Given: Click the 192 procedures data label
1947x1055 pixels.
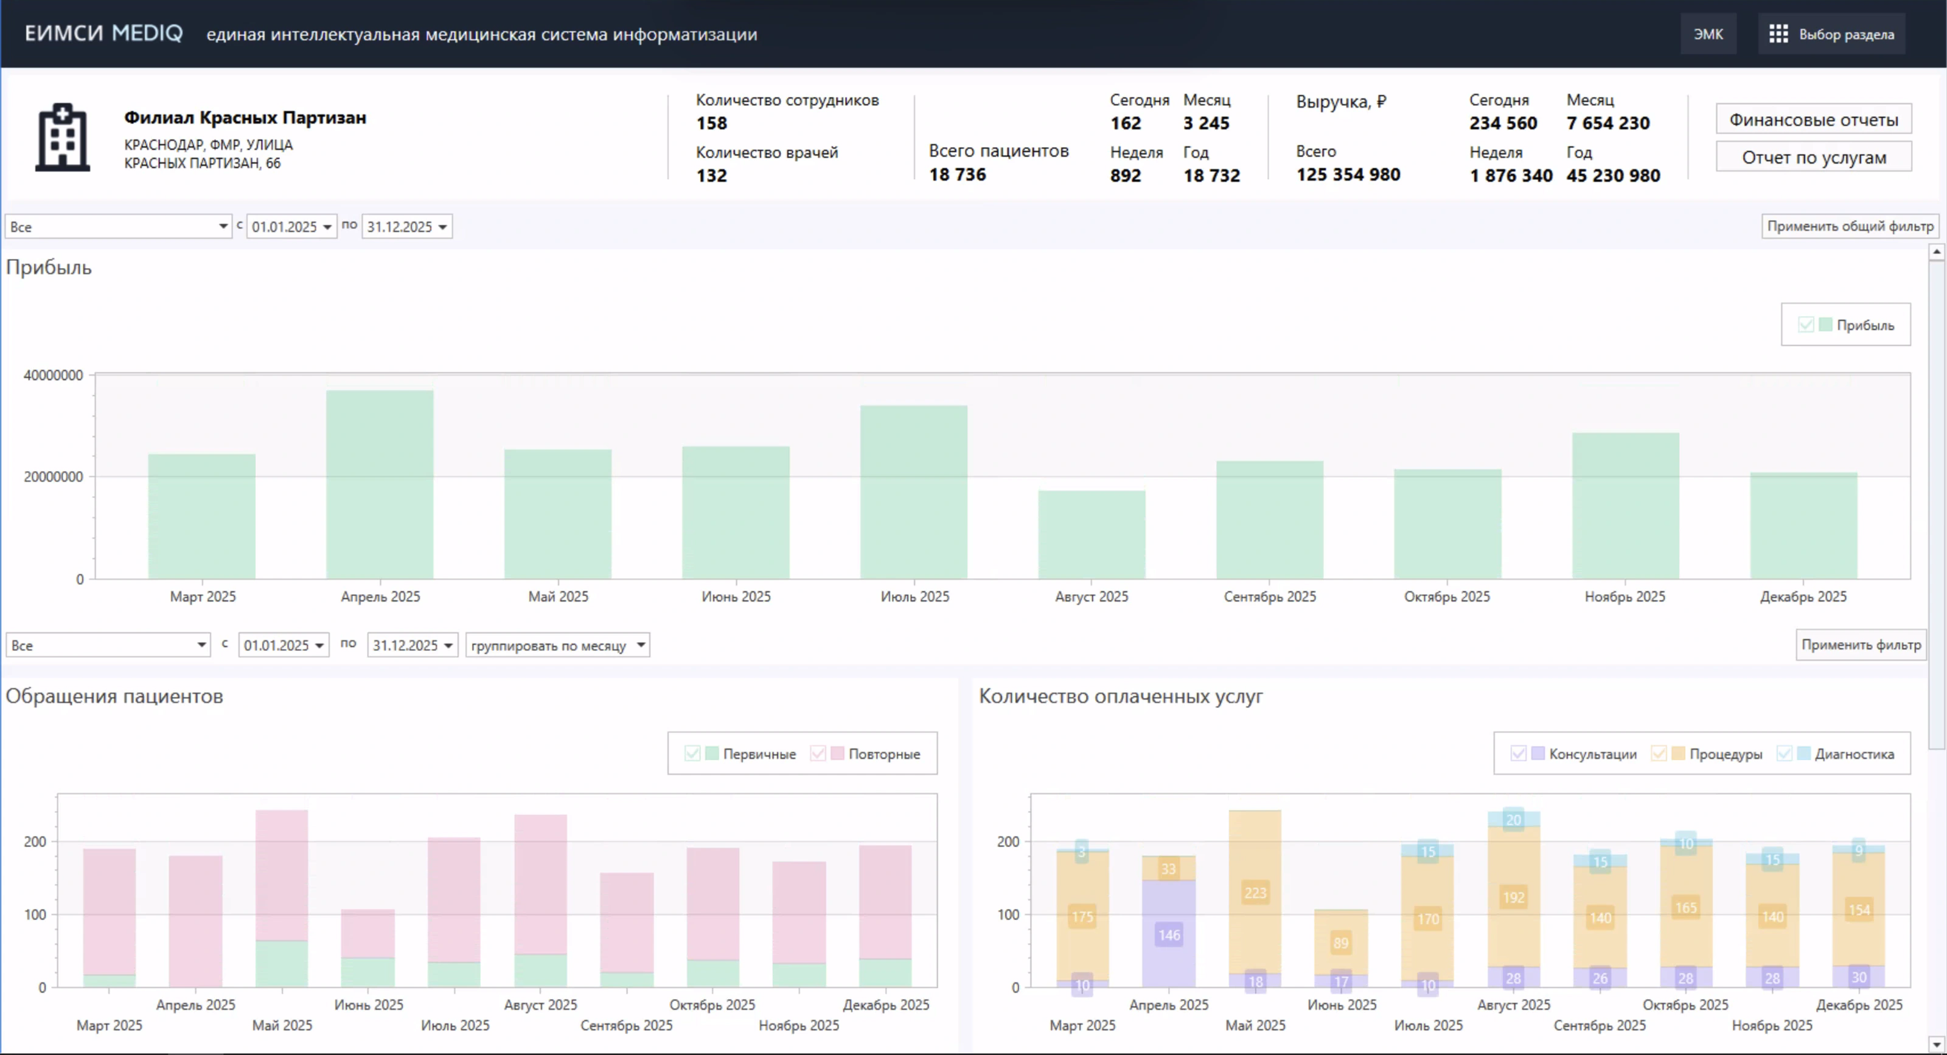Looking at the screenshot, I should pos(1514,897).
